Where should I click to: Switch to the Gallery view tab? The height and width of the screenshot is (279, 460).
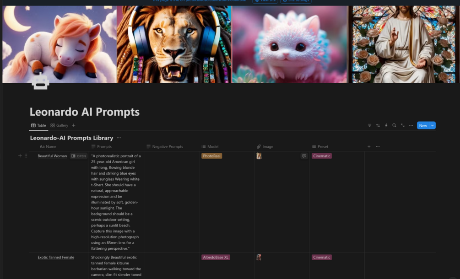point(59,125)
